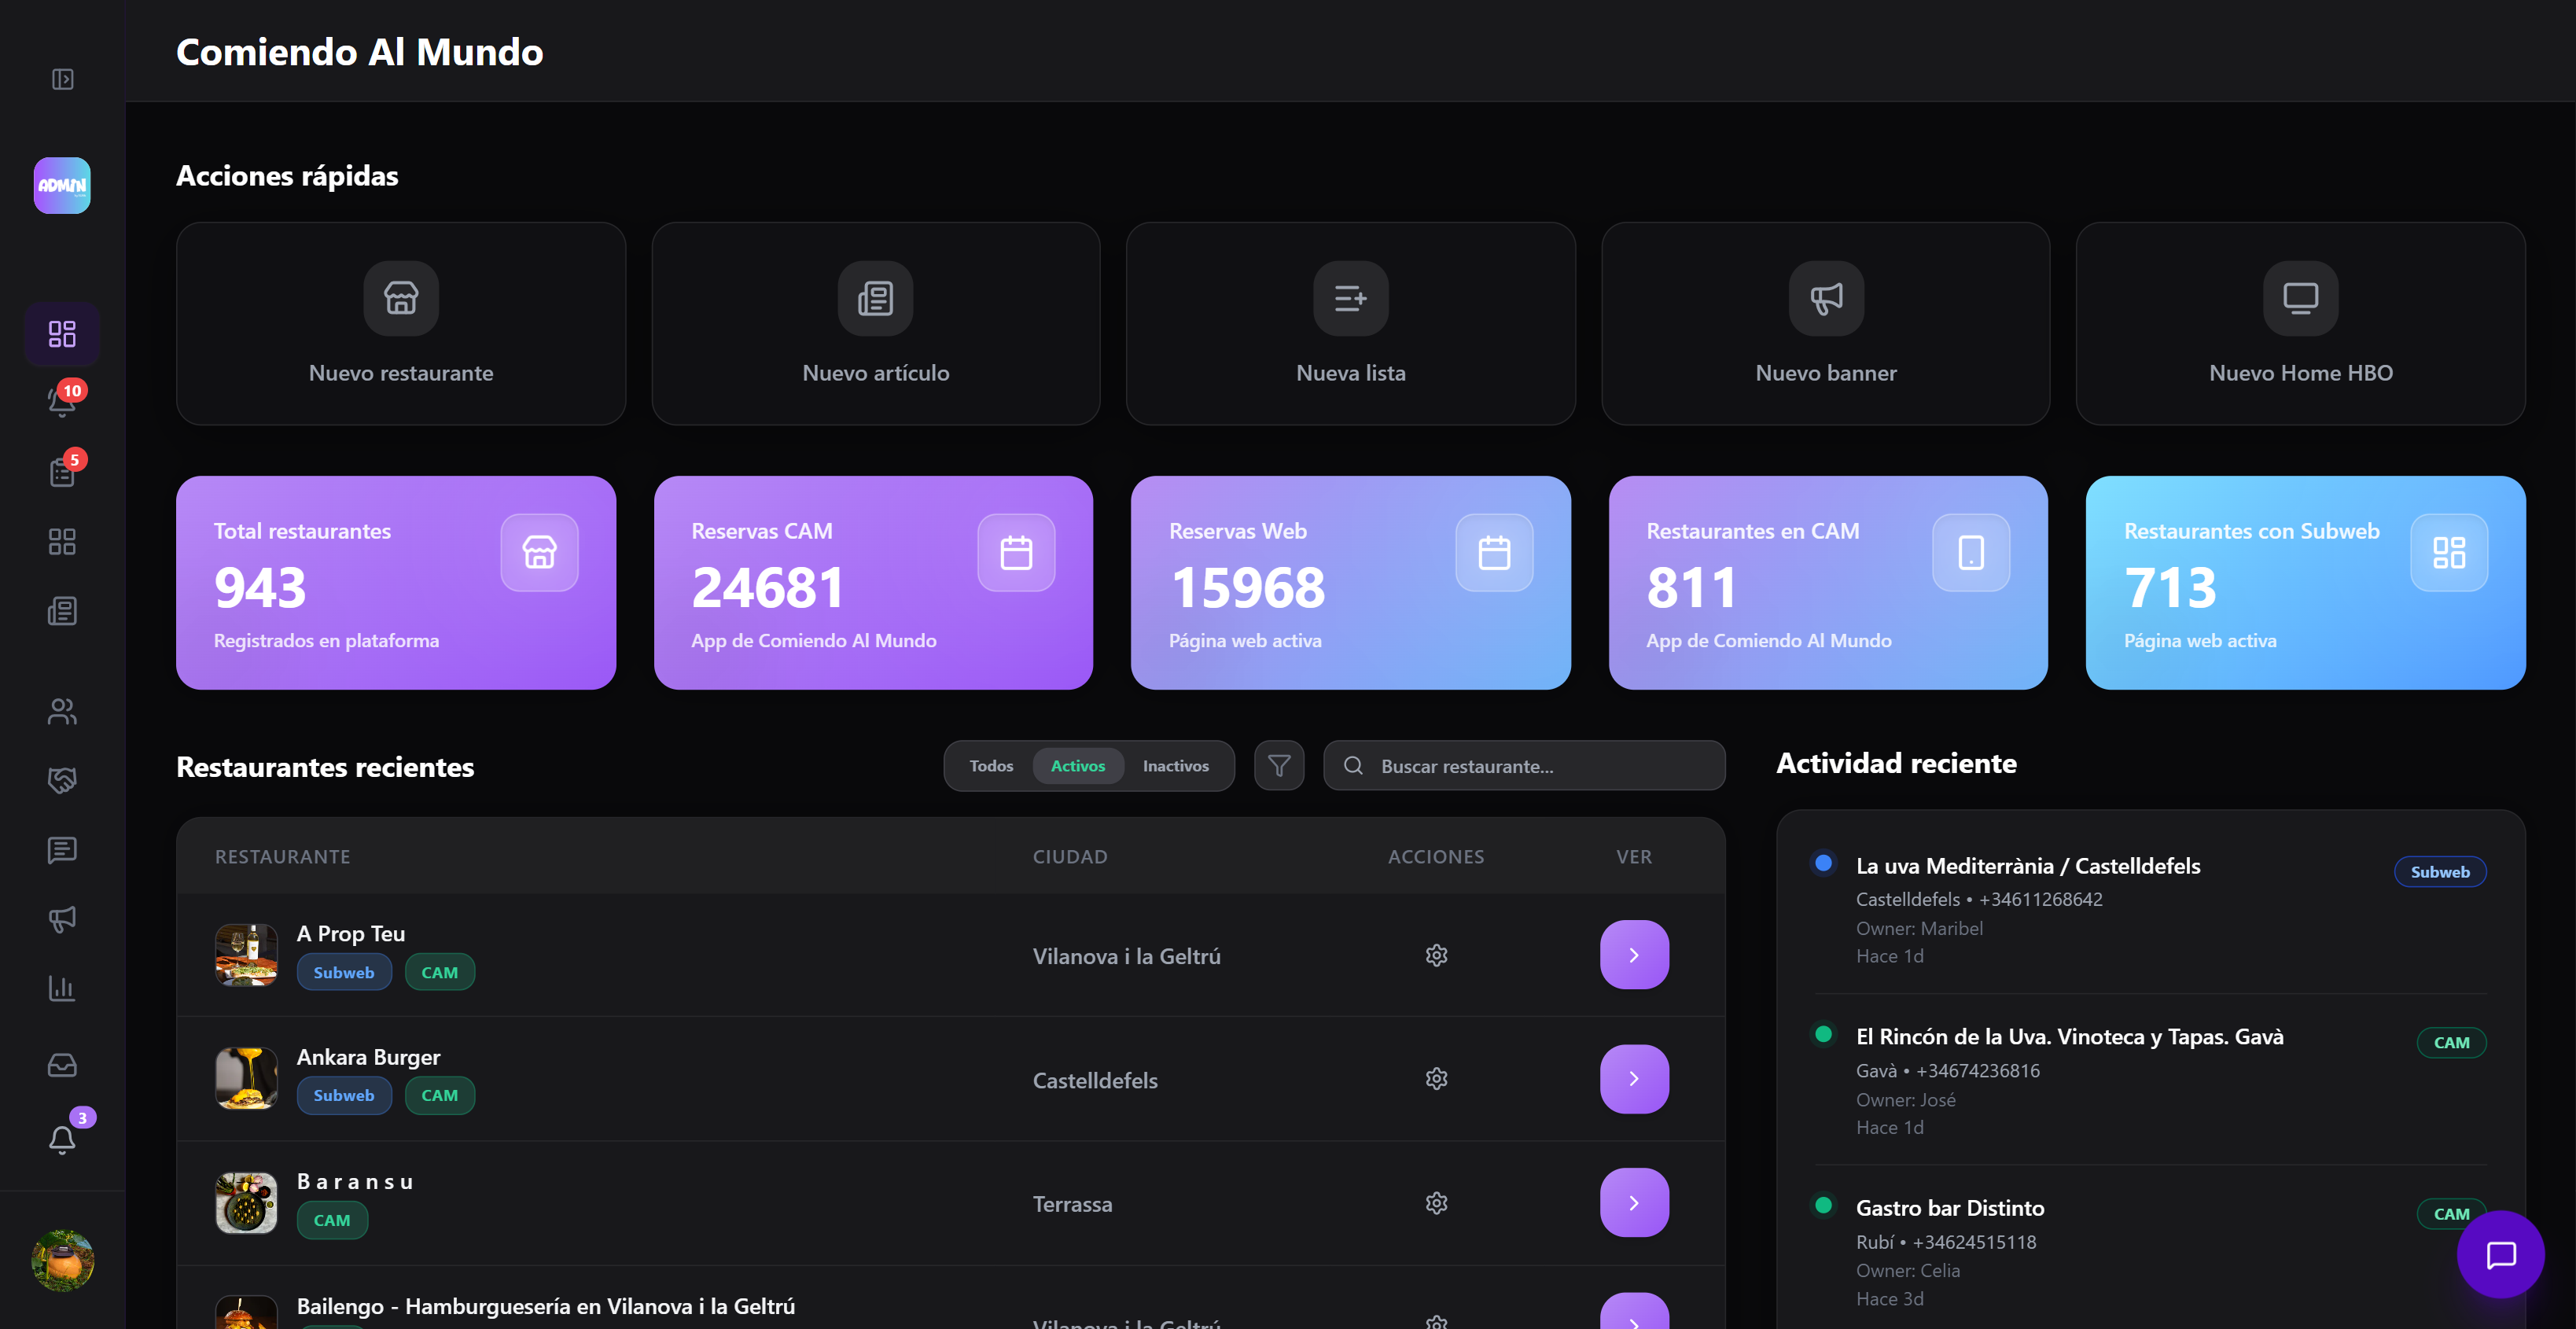
Task: Open the sidebar message lines icon
Action: coord(62,849)
